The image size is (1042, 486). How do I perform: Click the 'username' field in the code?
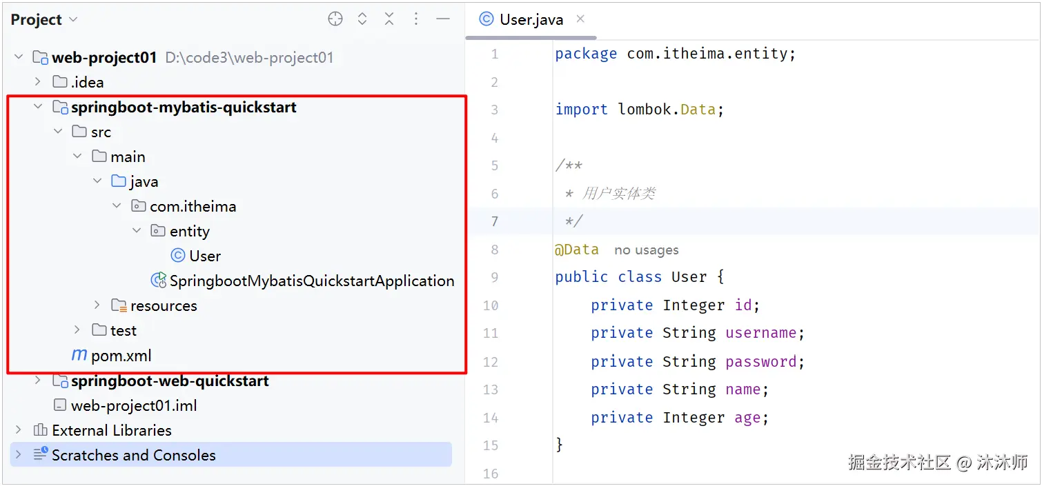pos(761,333)
